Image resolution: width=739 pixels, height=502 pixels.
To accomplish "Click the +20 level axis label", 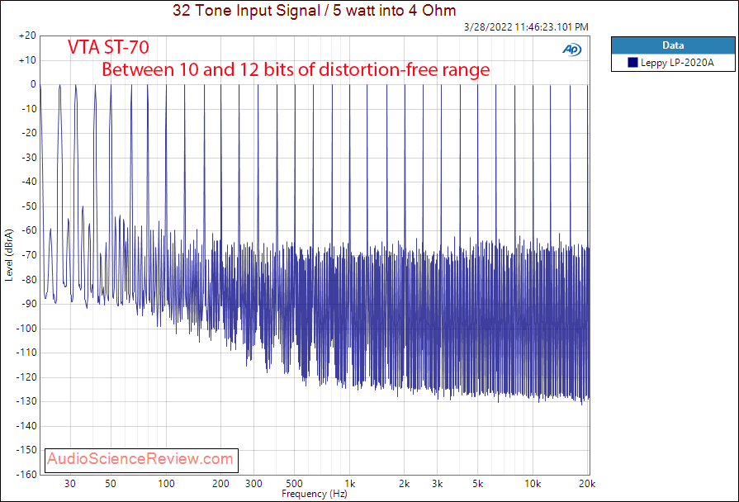I will pos(27,36).
